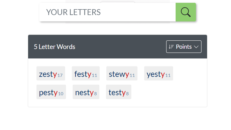Click the 11 point score beside stewy
This screenshot has height=130, width=231.
[x=132, y=75]
